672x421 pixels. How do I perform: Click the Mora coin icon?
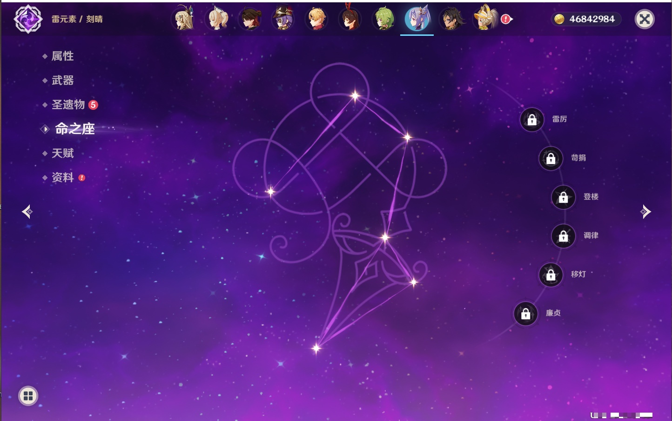(x=559, y=19)
